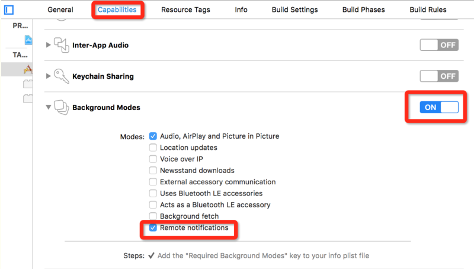Click the Background Modes stacked icon

62,107
